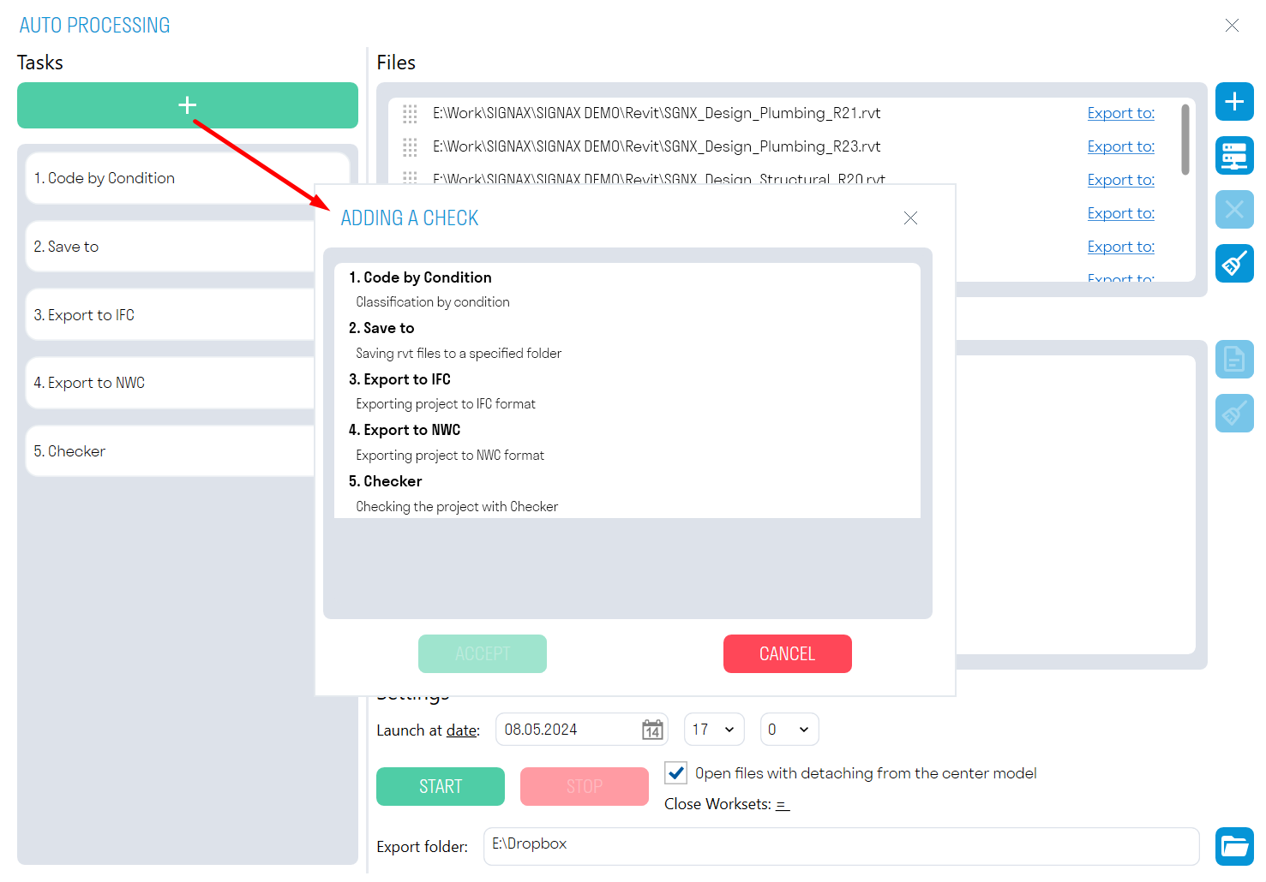The image size is (1266, 882).
Task: Close the Auto Processing window
Action: pyautogui.click(x=1232, y=26)
